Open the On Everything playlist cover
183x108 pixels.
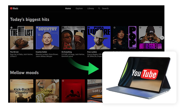tap(73, 38)
